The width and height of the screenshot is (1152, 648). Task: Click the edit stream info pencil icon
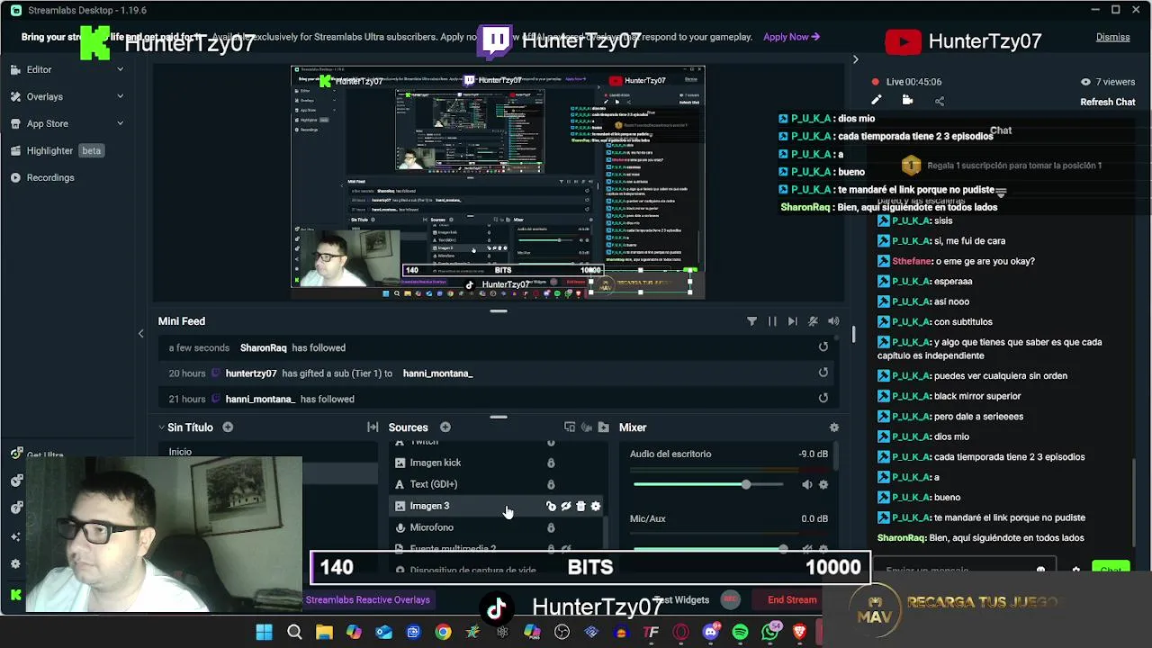click(877, 101)
